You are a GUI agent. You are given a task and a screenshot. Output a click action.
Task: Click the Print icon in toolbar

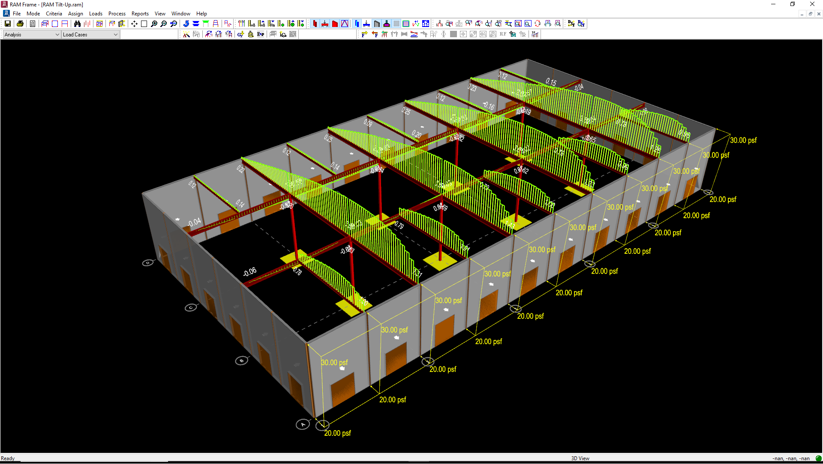(x=20, y=24)
